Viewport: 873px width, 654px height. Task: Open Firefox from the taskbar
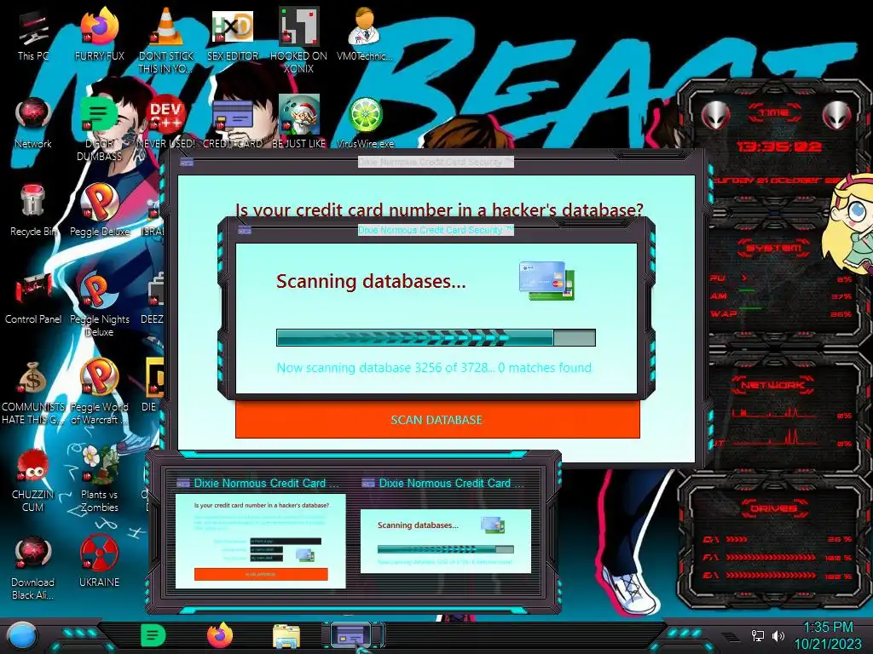[x=220, y=635]
